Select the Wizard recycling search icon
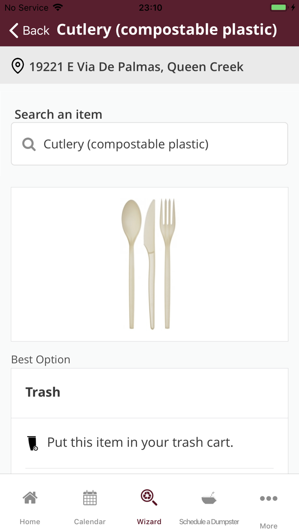Viewport: 299px width, 531px height. (x=149, y=498)
